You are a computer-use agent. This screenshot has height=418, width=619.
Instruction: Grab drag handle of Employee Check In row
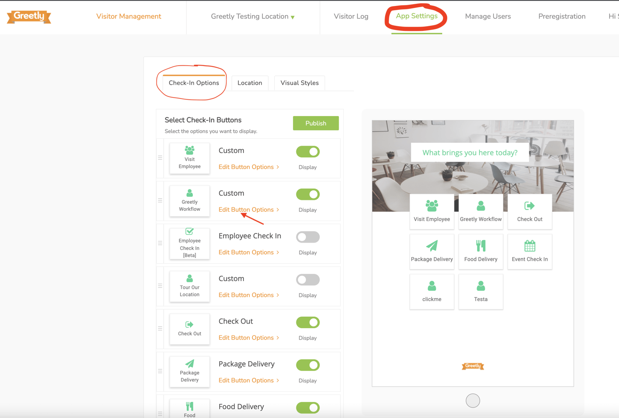click(x=160, y=243)
